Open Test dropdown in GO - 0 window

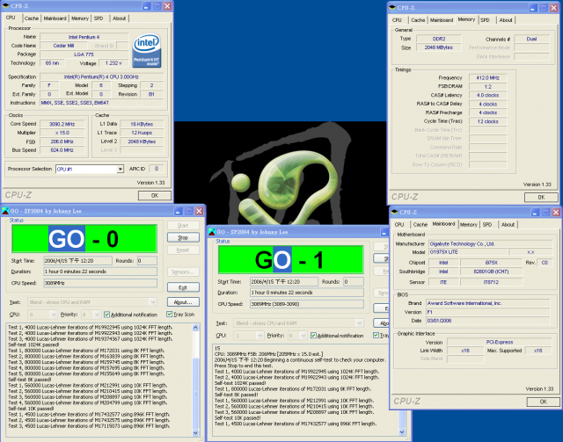pos(152,302)
